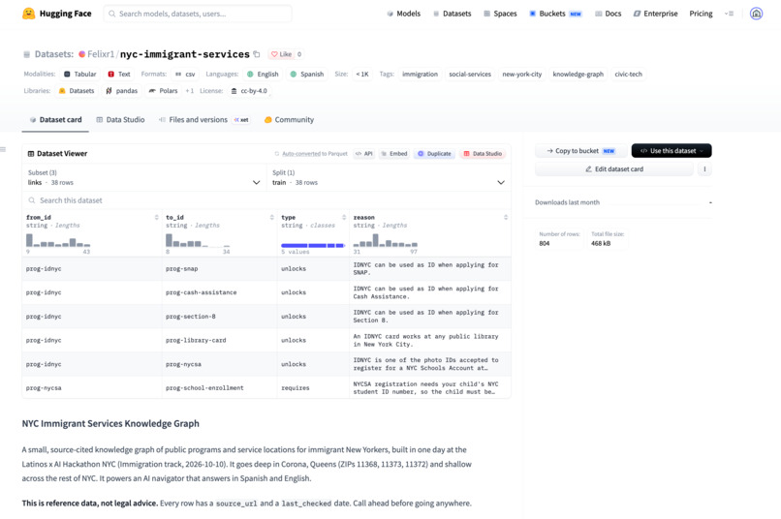The image size is (781, 519).
Task: Select the prog-snap cell
Action: pos(219,269)
